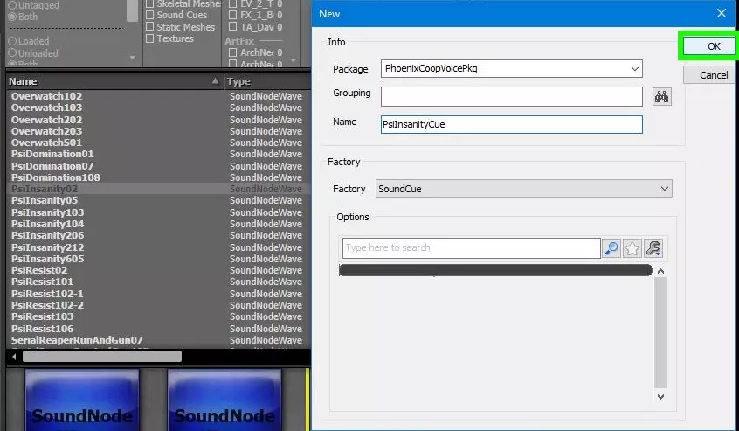739x431 pixels.
Task: Select PsiInsanity104 in the asset list
Action: tap(47, 224)
